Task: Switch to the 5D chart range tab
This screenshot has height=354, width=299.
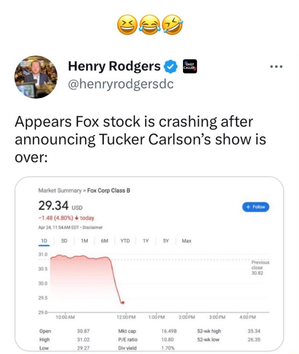Action: (64, 241)
